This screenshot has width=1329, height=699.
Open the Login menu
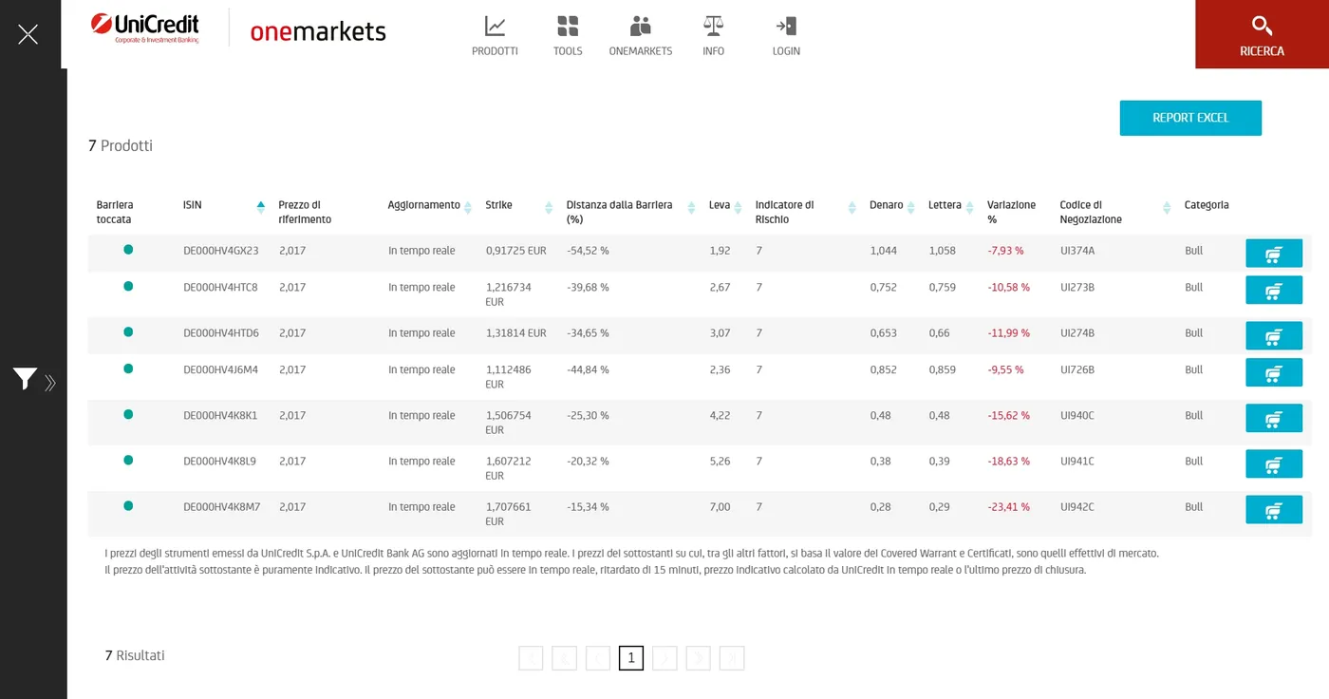coord(786,36)
